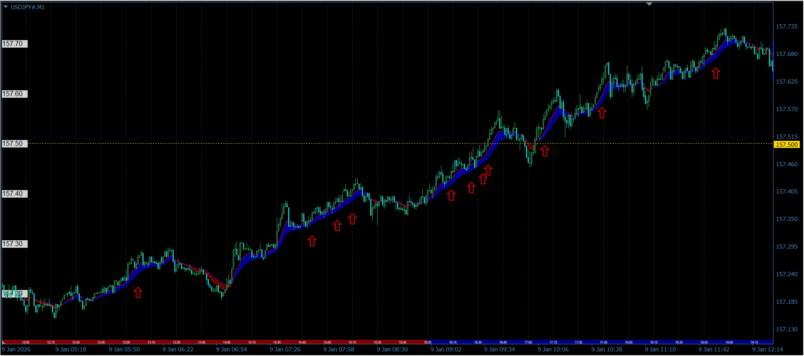
Task: Select the rightmost red up arrow
Action: pos(716,73)
